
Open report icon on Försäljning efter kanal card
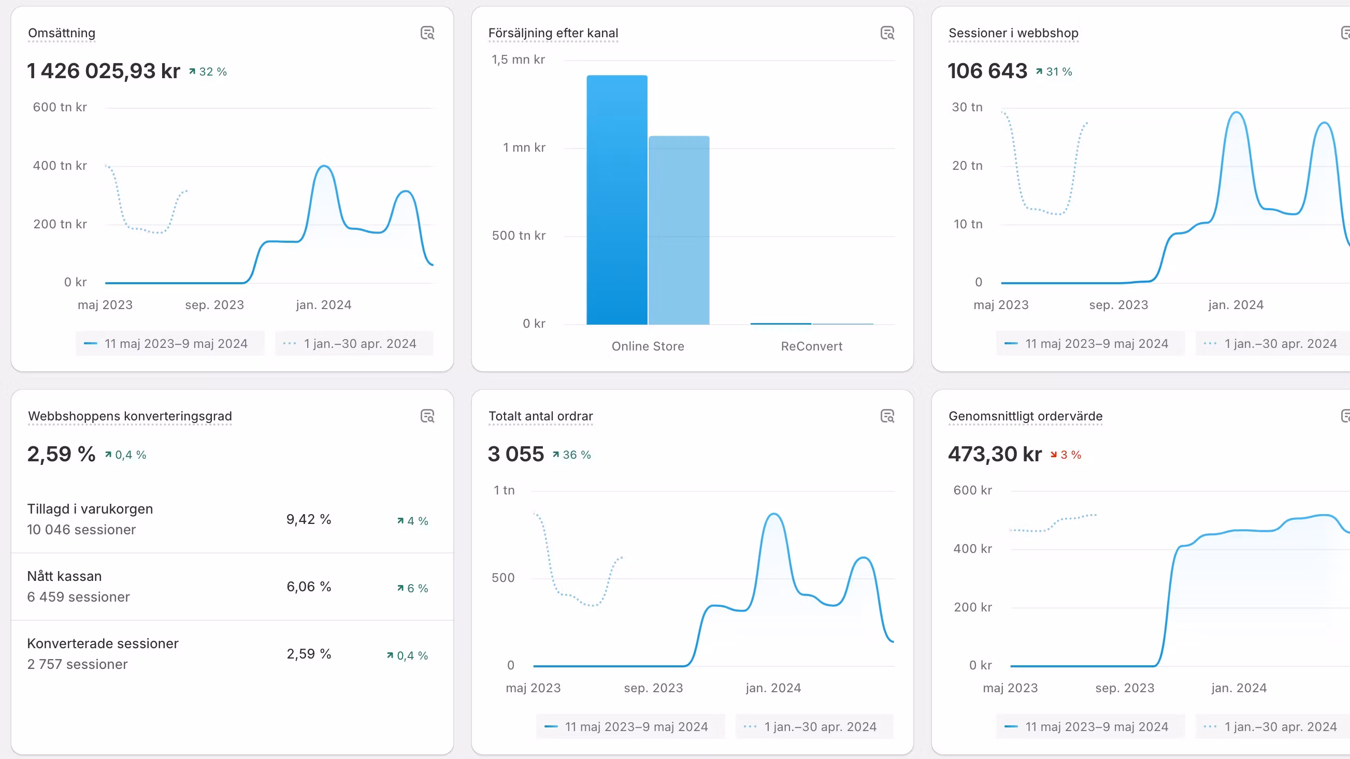tap(887, 33)
